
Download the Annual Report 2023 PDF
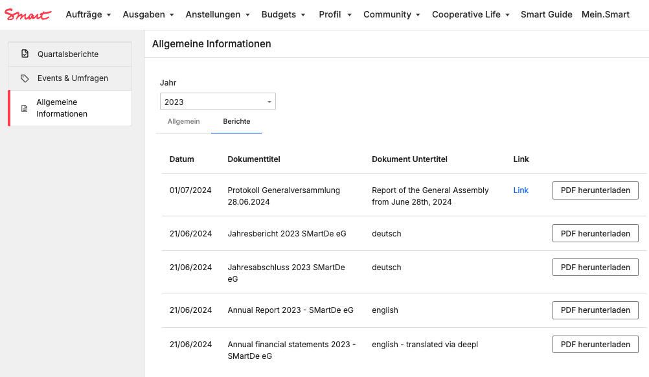[595, 310]
